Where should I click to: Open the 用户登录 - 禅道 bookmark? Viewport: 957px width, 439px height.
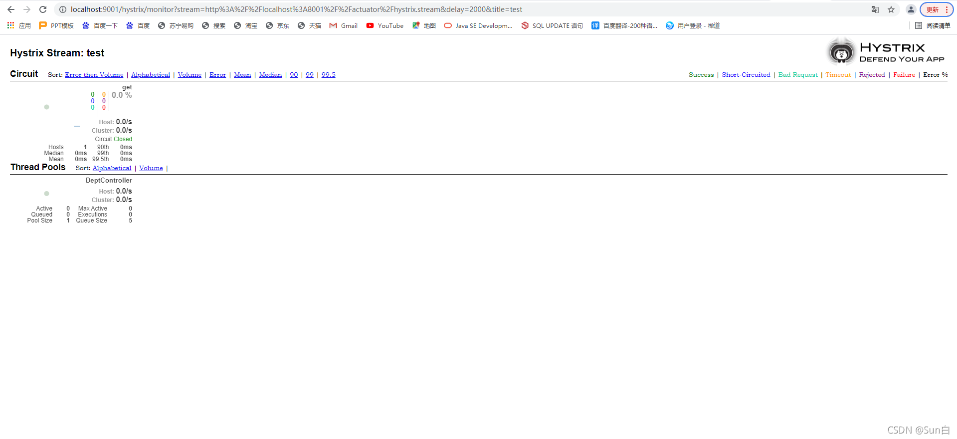tap(693, 25)
